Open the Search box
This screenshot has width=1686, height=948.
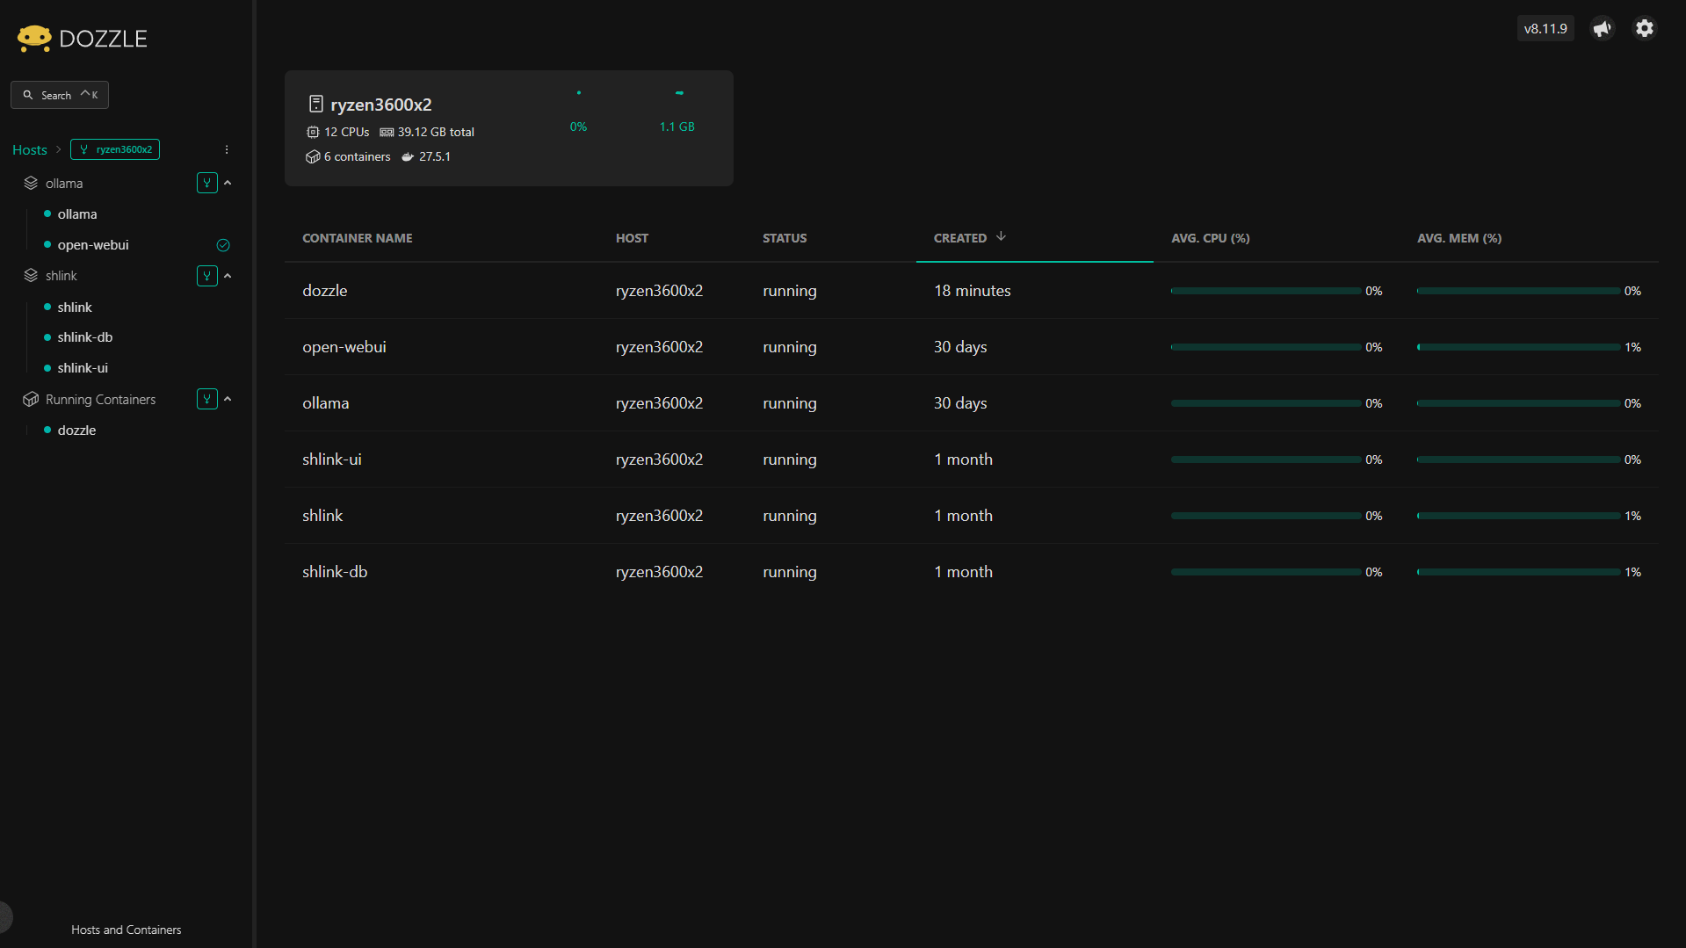pos(60,95)
